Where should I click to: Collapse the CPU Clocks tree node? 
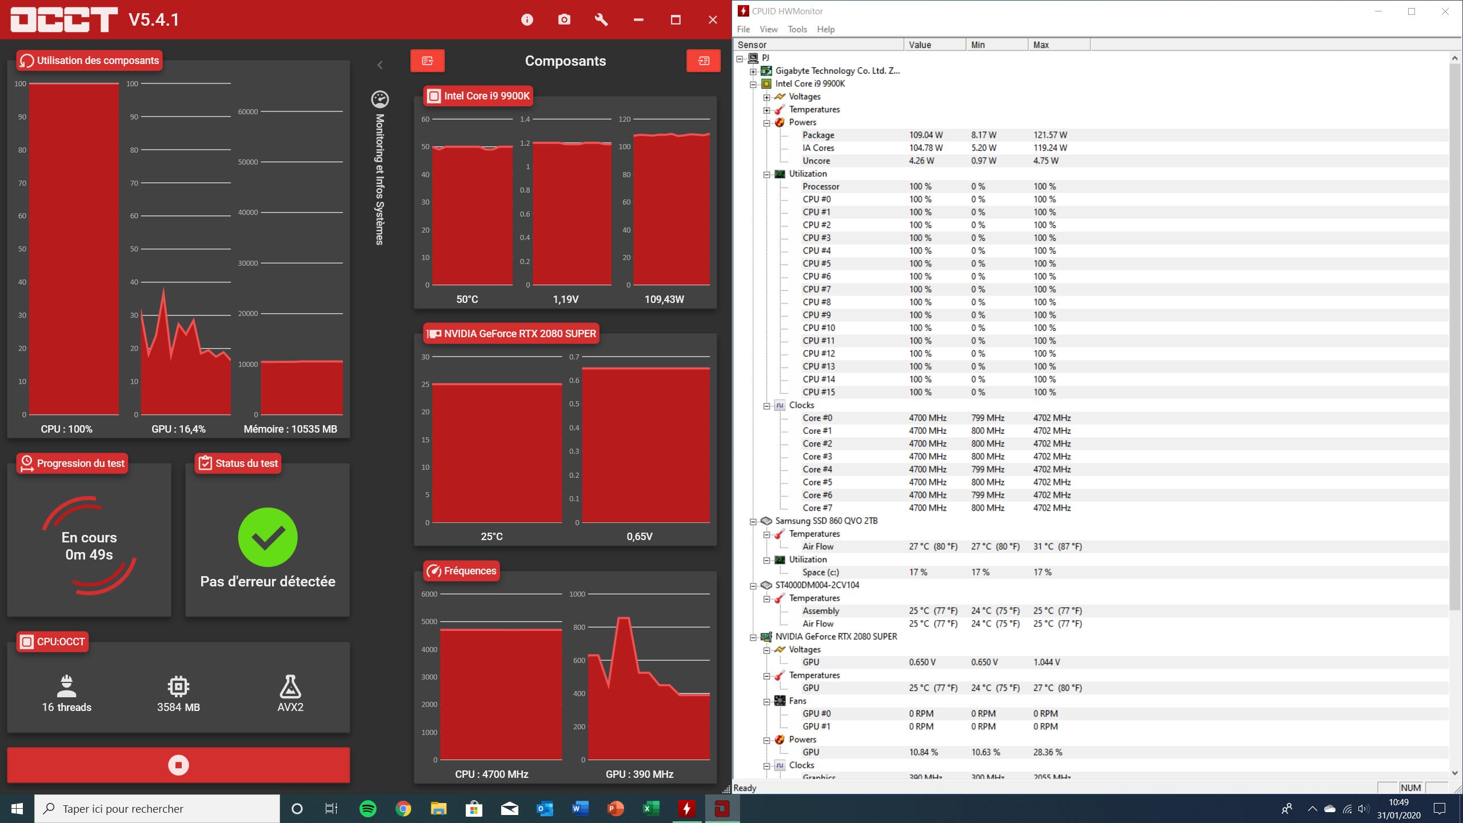tap(767, 406)
